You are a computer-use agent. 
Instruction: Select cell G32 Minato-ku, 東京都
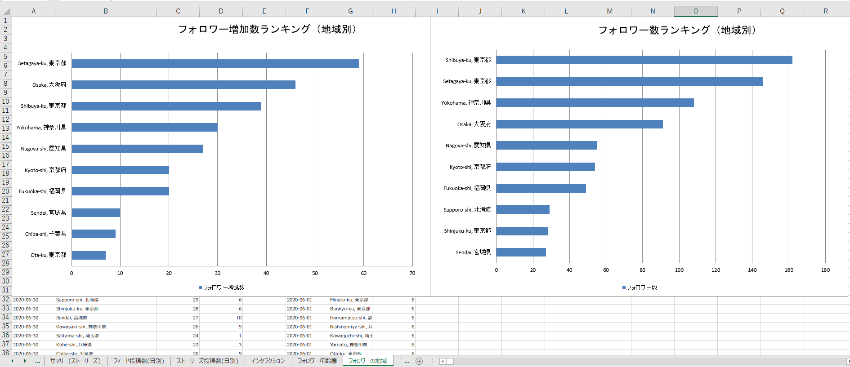pyautogui.click(x=350, y=300)
